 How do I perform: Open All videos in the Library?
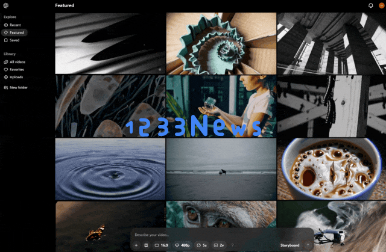[14, 62]
